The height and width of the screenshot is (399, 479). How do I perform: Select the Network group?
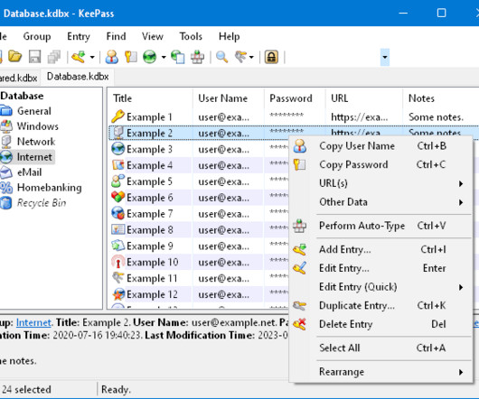(x=36, y=142)
